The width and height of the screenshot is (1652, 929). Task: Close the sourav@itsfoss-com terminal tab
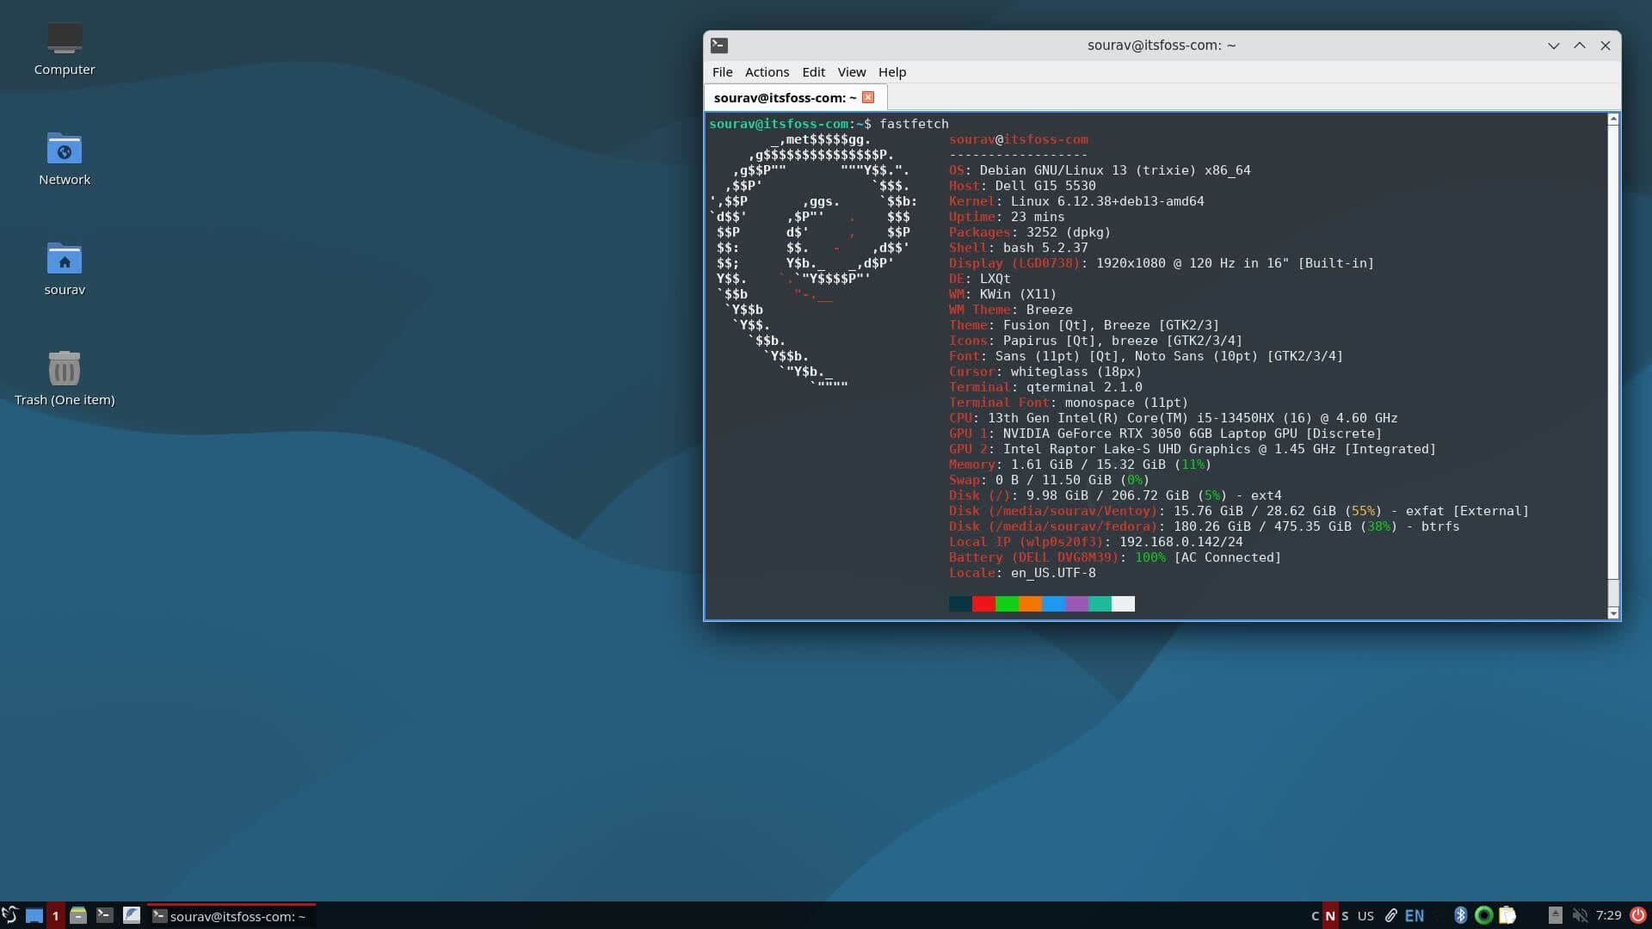pos(868,97)
